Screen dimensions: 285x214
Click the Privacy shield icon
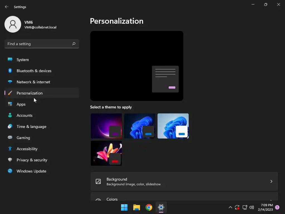tap(10, 160)
